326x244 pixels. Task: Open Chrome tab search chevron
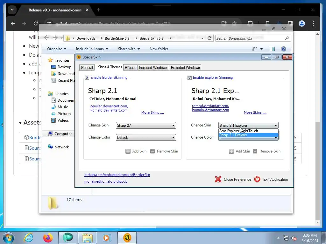pos(12,10)
